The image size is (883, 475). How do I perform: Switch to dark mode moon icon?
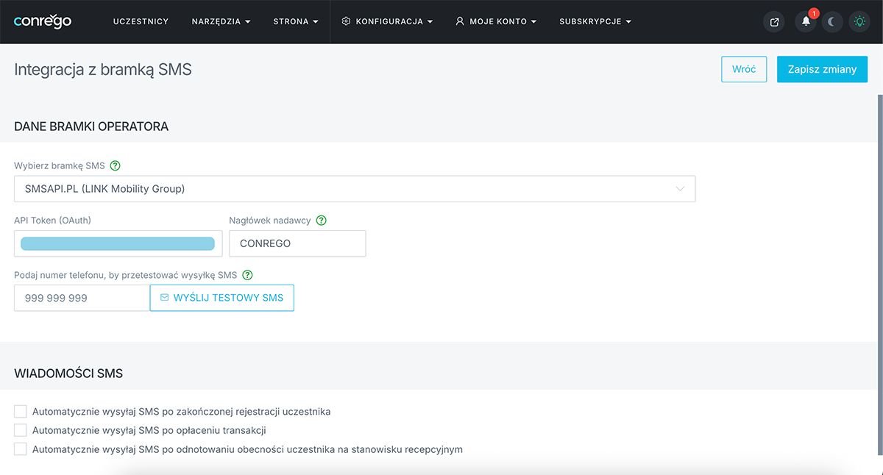click(x=832, y=22)
